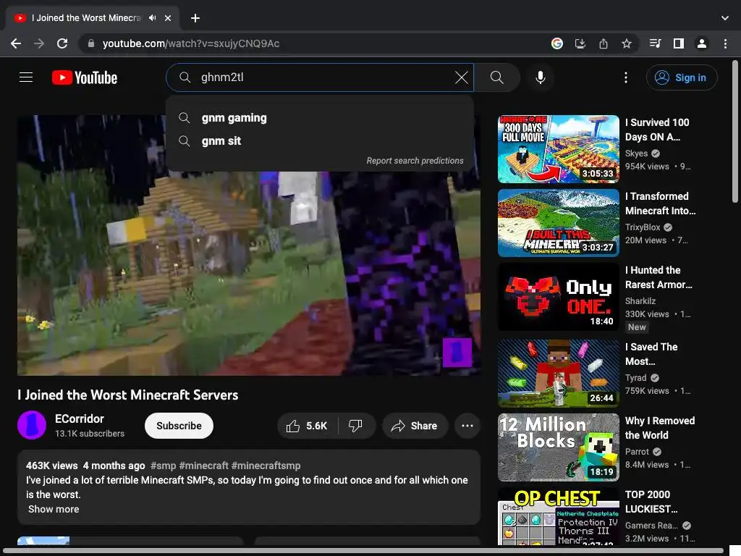Screen dimensions: 741x556
Task: Open the Chrome profile icon
Action: (702, 43)
